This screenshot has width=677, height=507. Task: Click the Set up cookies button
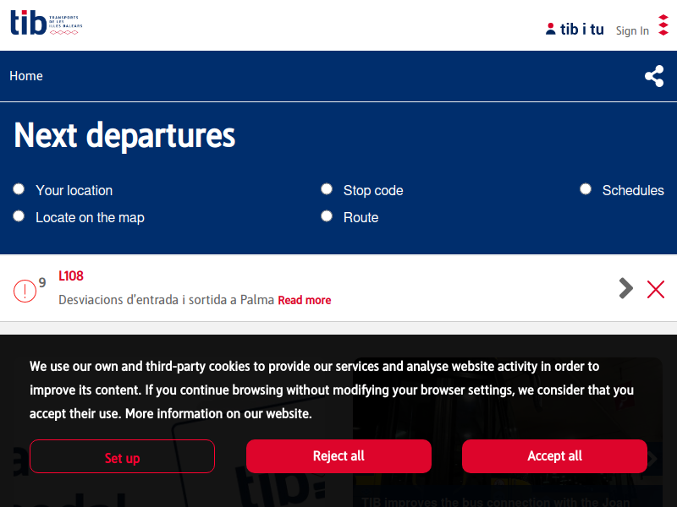pos(122,456)
